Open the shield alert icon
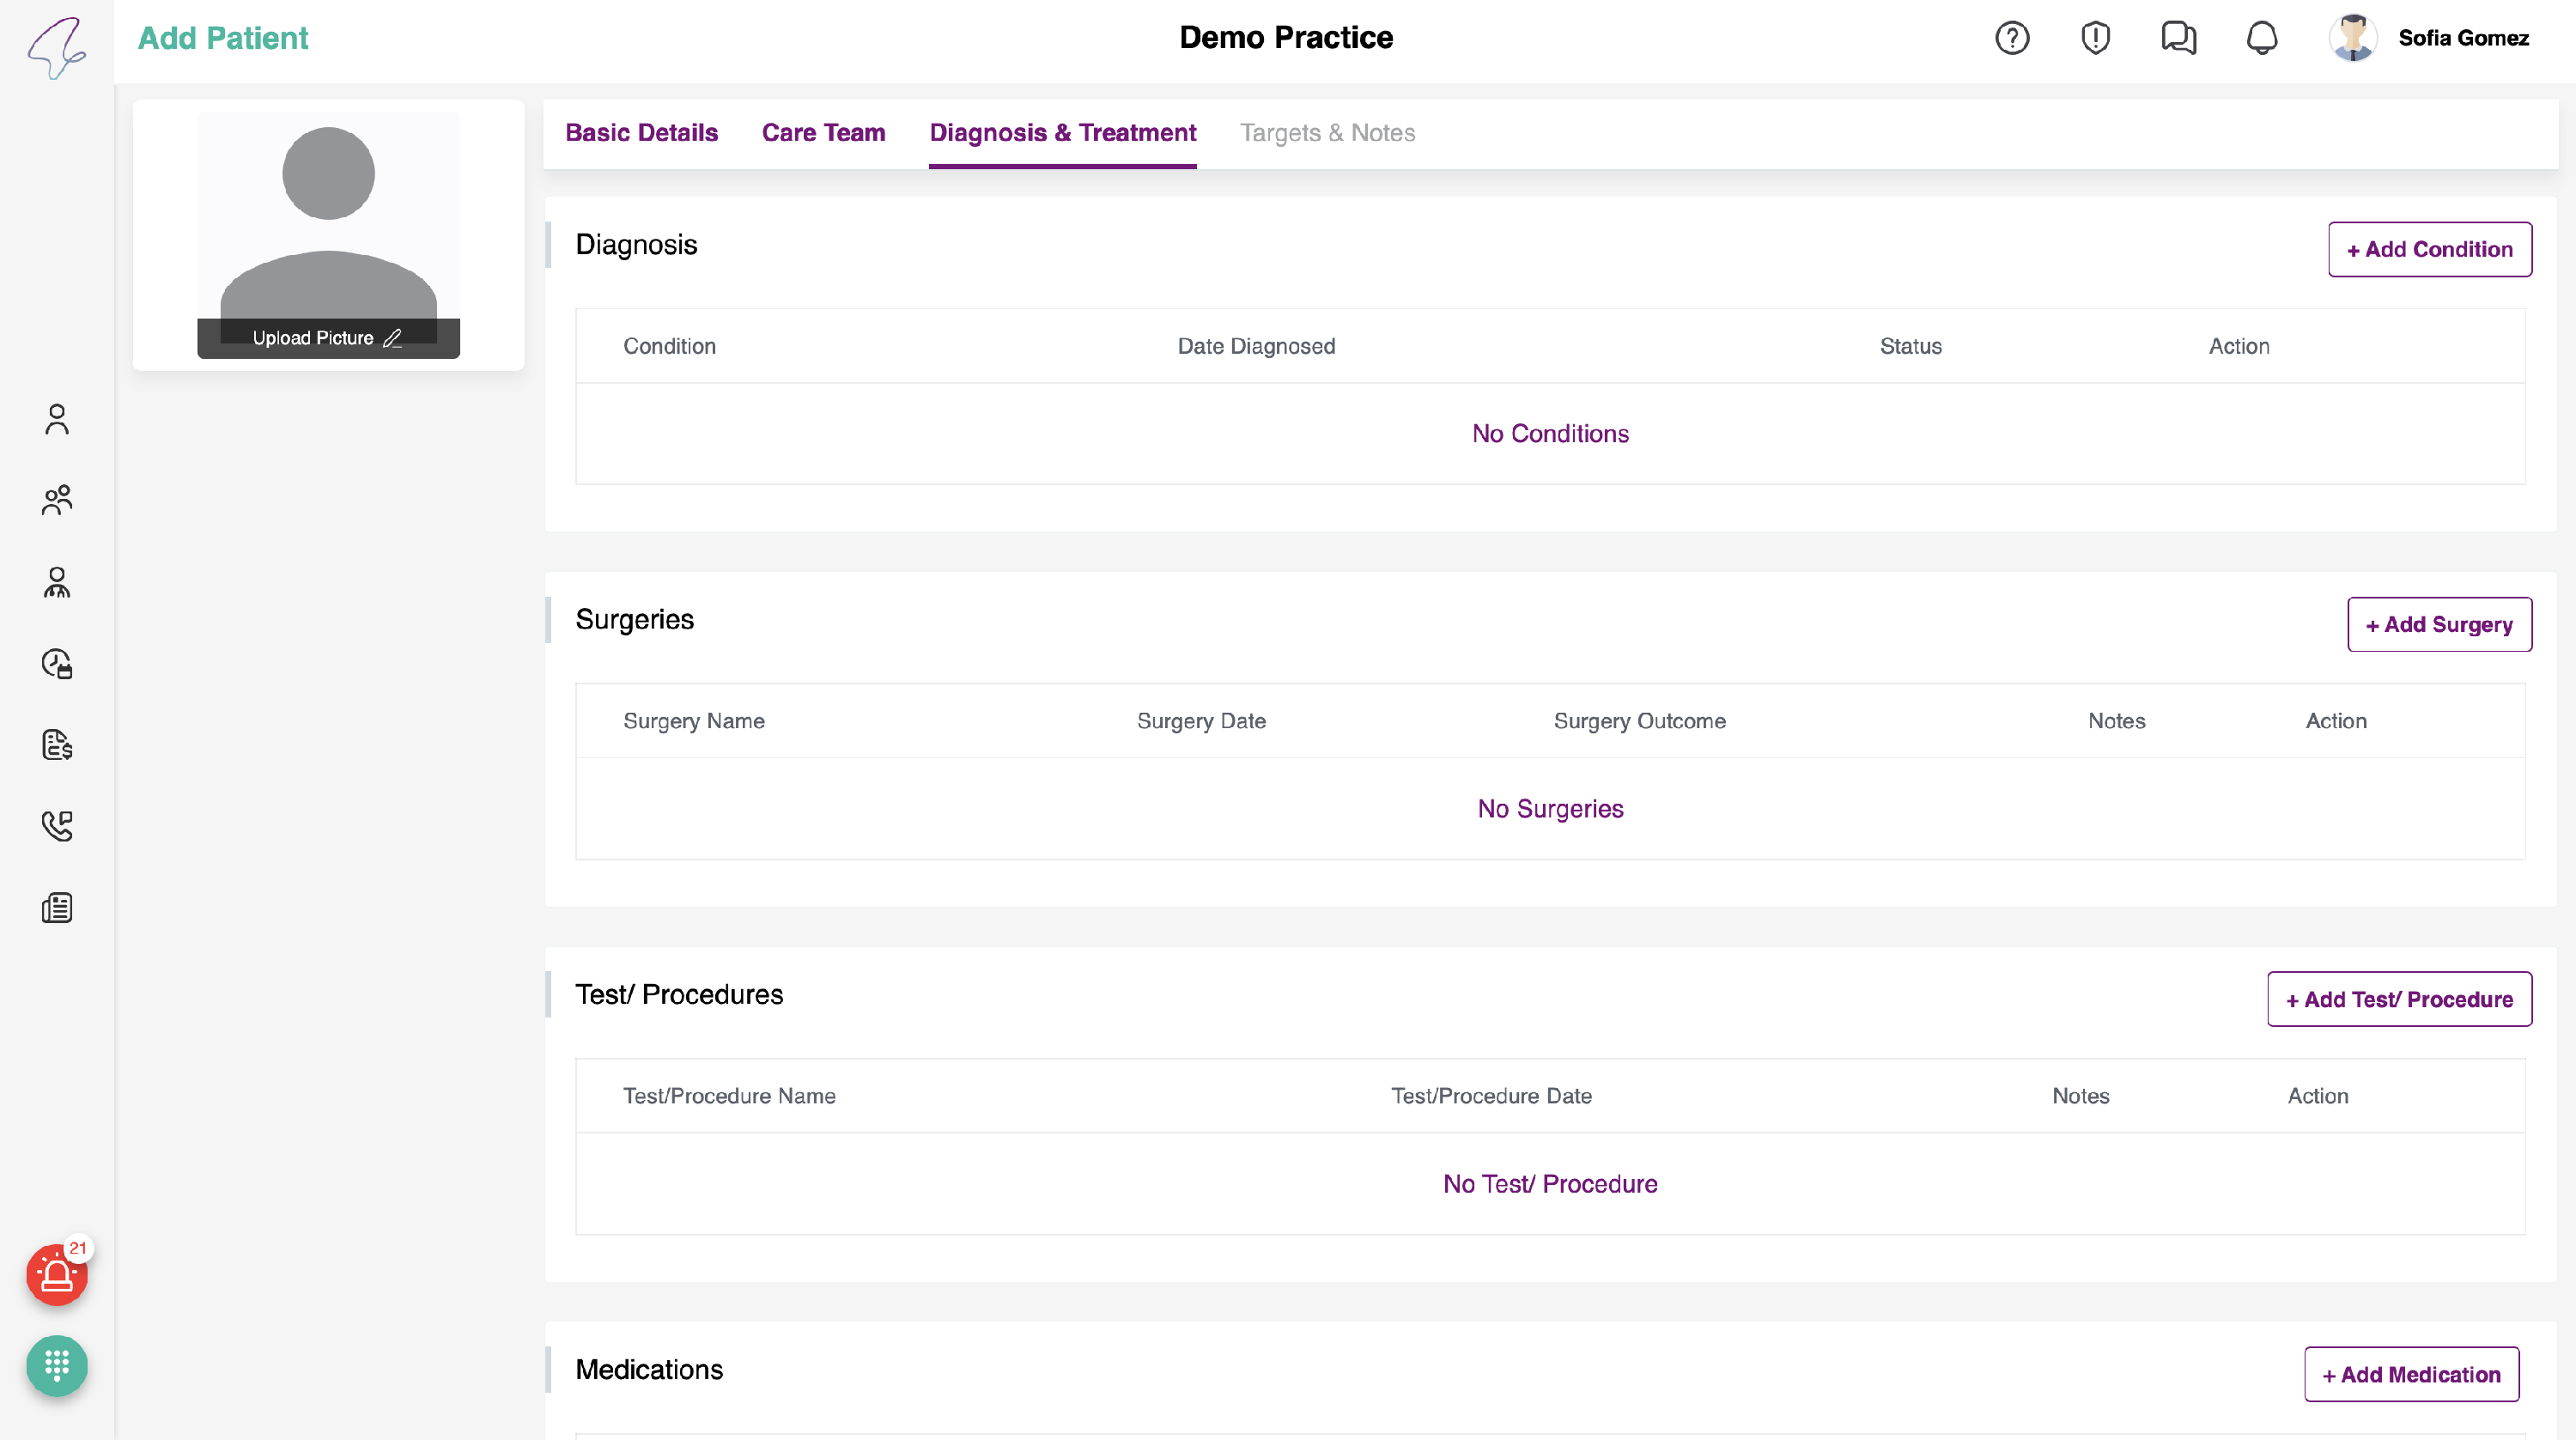 (2095, 38)
